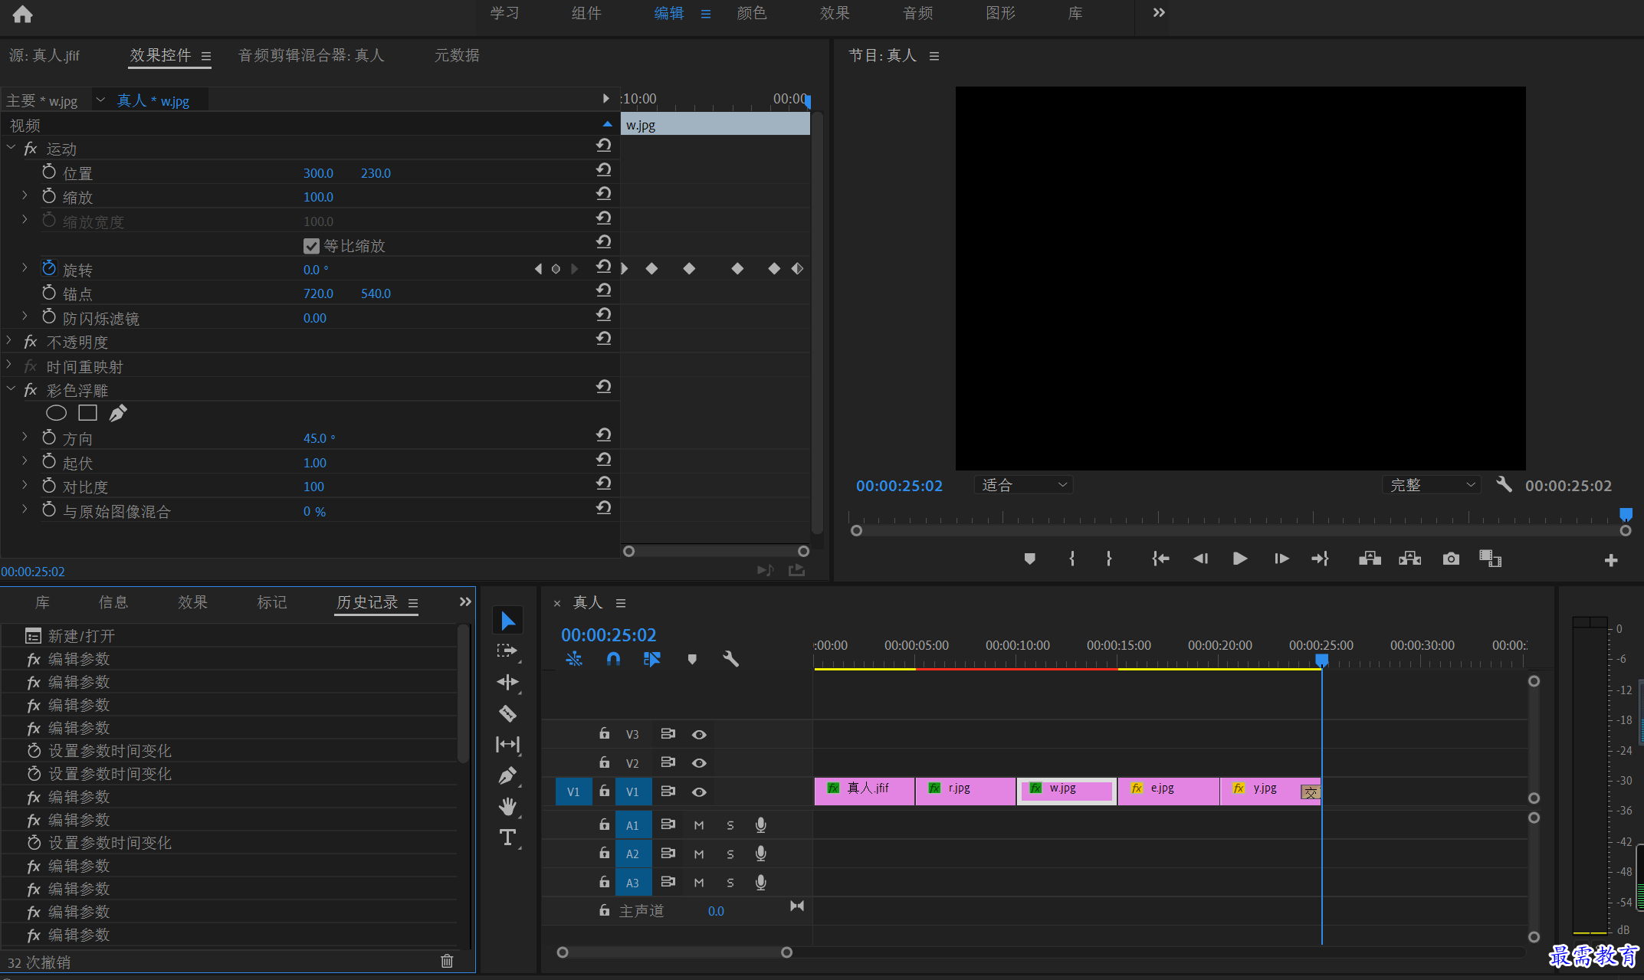The image size is (1644, 980).
Task: Delete history state with trash icon
Action: [447, 961]
